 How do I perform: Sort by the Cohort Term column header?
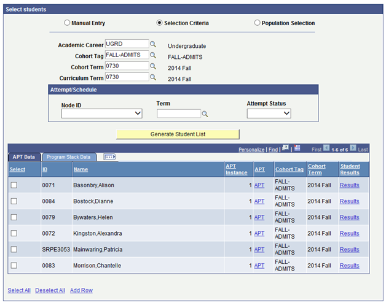[x=317, y=169]
